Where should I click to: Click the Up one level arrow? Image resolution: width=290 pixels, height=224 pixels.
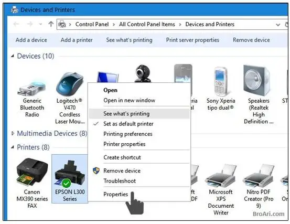51,24
